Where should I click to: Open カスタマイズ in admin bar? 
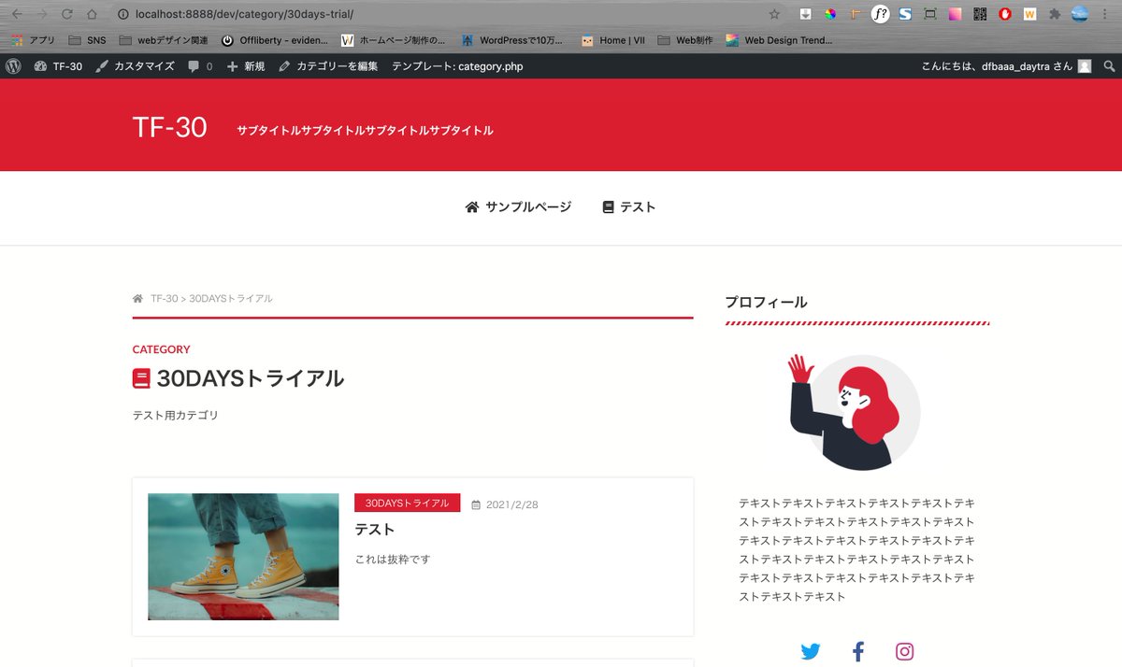point(135,66)
